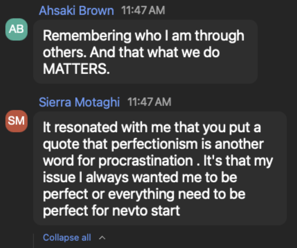Viewport: 297px width, 248px height.
Task: Open Ahsaki Brown's AB avatar icon
Action: (16, 29)
